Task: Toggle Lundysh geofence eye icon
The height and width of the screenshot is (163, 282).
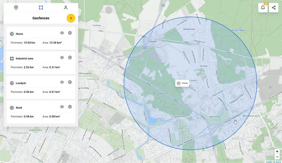Action: [62, 82]
